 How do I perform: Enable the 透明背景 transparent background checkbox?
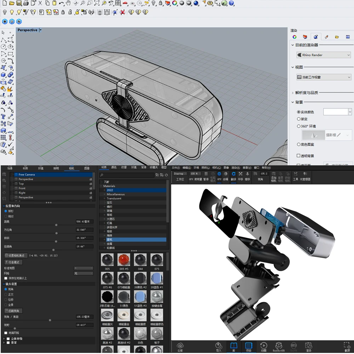pyautogui.click(x=298, y=156)
